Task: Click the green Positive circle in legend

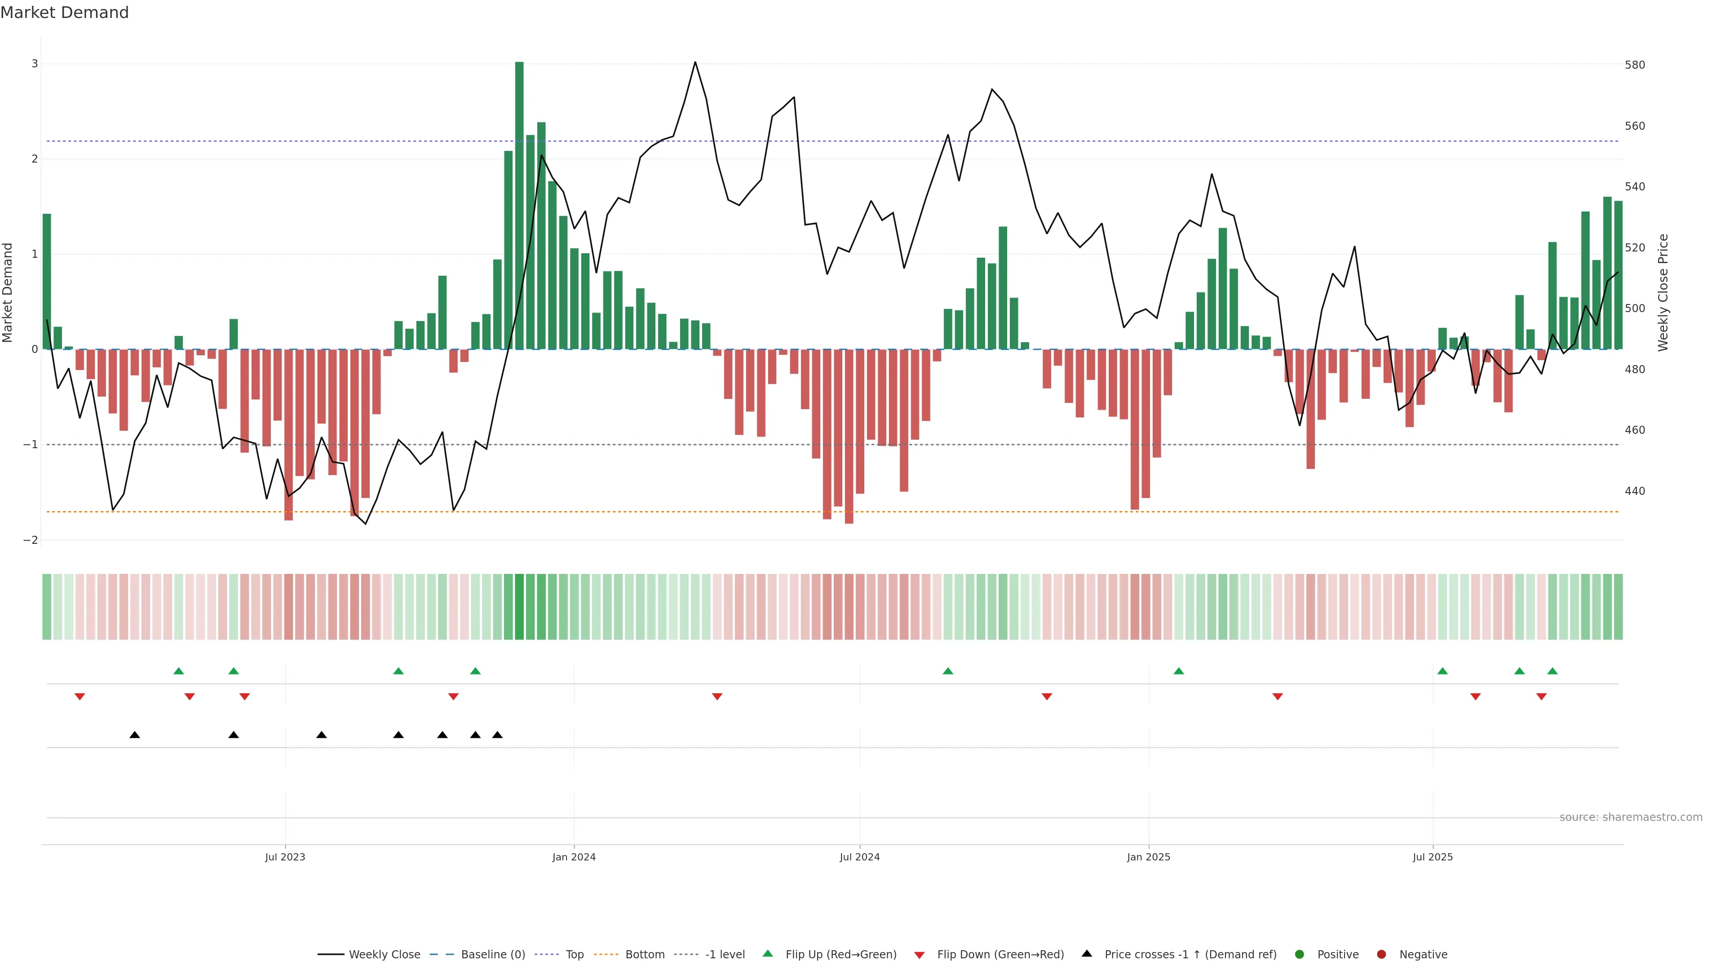Action: point(1300,955)
